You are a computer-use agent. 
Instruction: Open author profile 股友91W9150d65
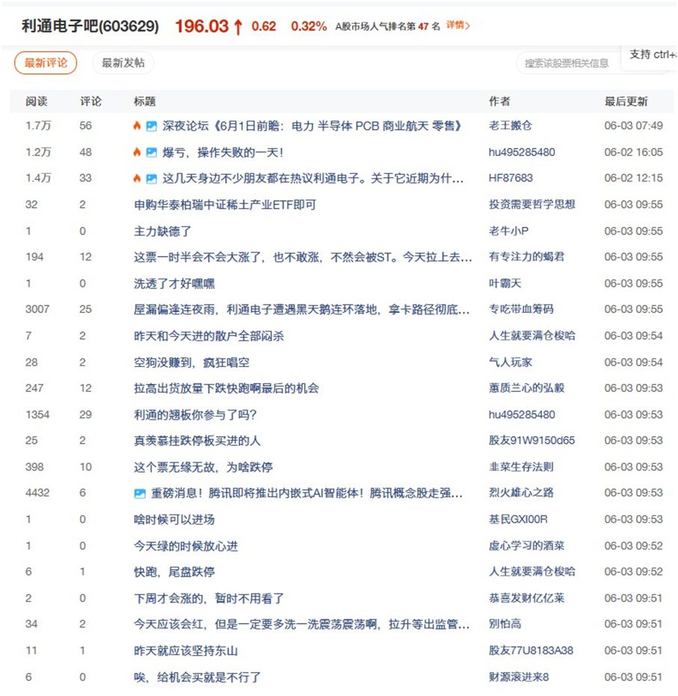(531, 441)
